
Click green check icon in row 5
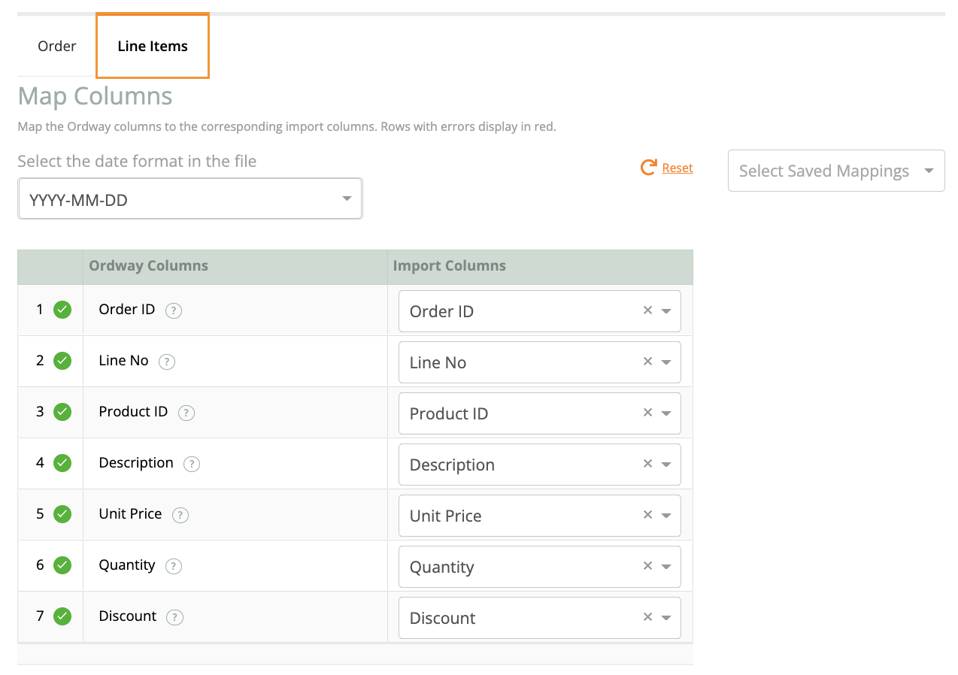click(62, 514)
